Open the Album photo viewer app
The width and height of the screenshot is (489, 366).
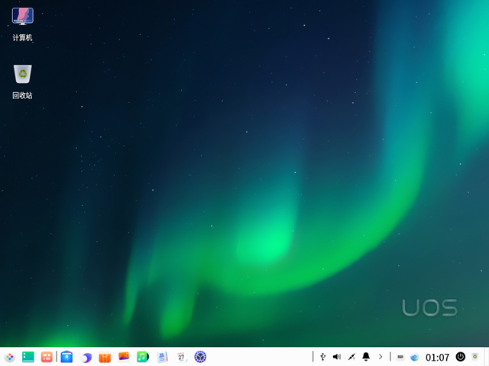pyautogui.click(x=124, y=357)
